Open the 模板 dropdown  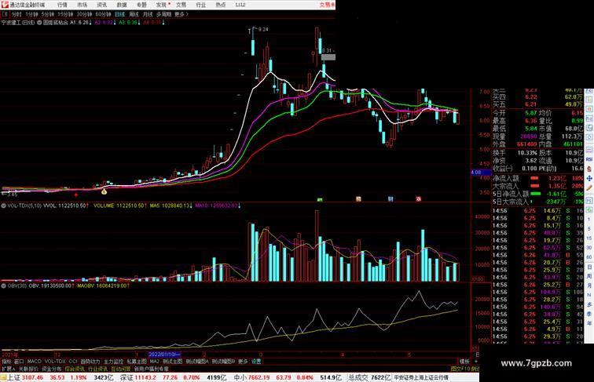(x=464, y=362)
